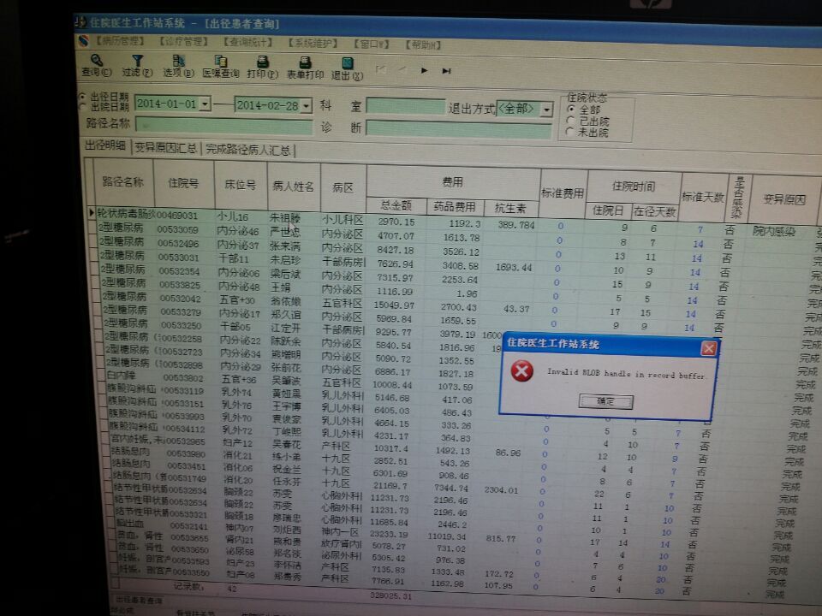Go to next record navigation arrow

click(424, 70)
